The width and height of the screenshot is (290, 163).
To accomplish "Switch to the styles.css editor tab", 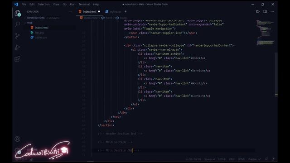I will [x=116, y=11].
